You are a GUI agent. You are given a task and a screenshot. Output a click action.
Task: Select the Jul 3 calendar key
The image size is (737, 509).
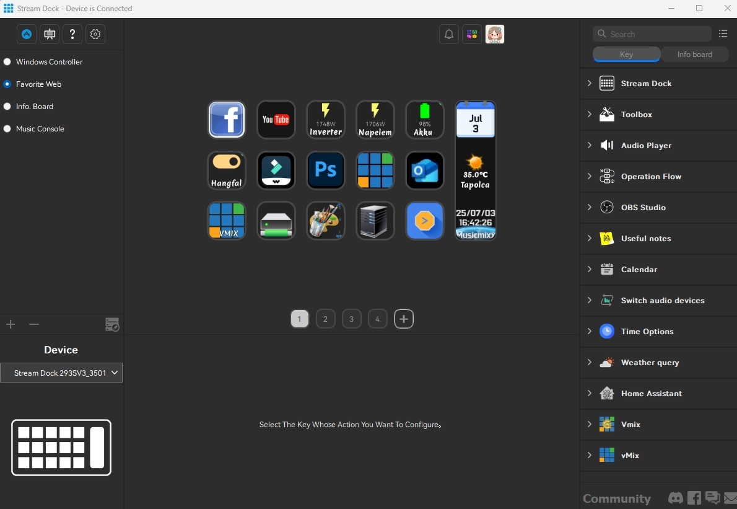click(475, 120)
